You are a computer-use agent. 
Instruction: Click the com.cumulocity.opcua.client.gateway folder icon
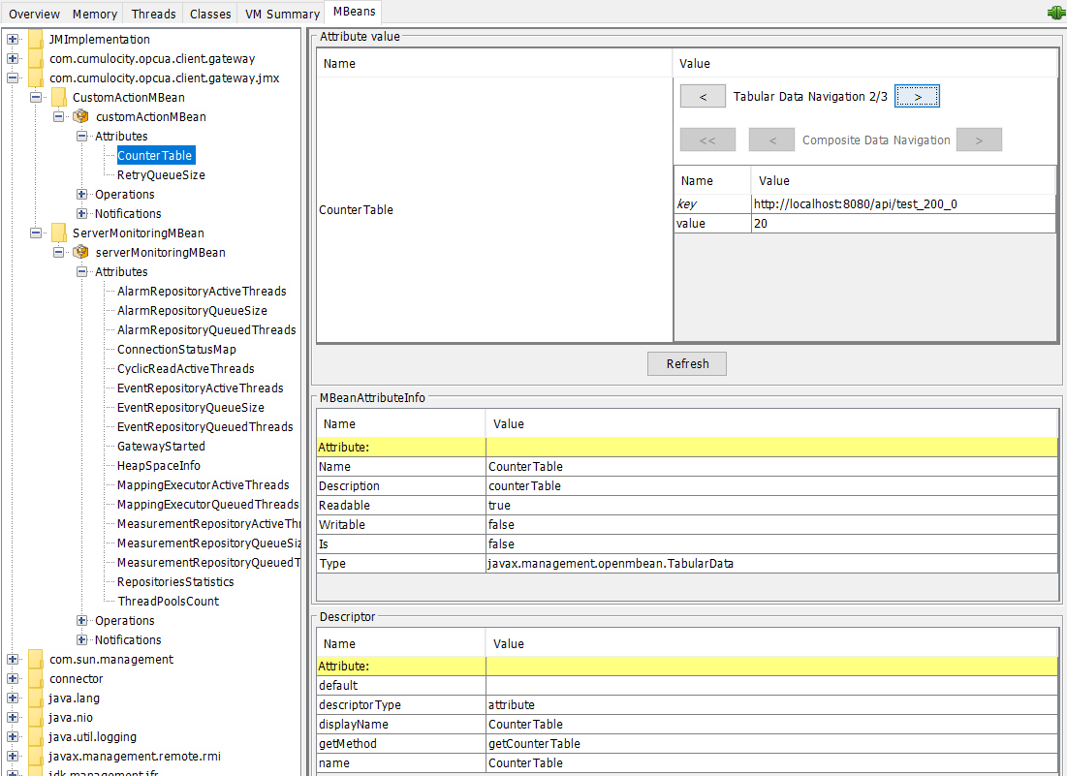35,58
